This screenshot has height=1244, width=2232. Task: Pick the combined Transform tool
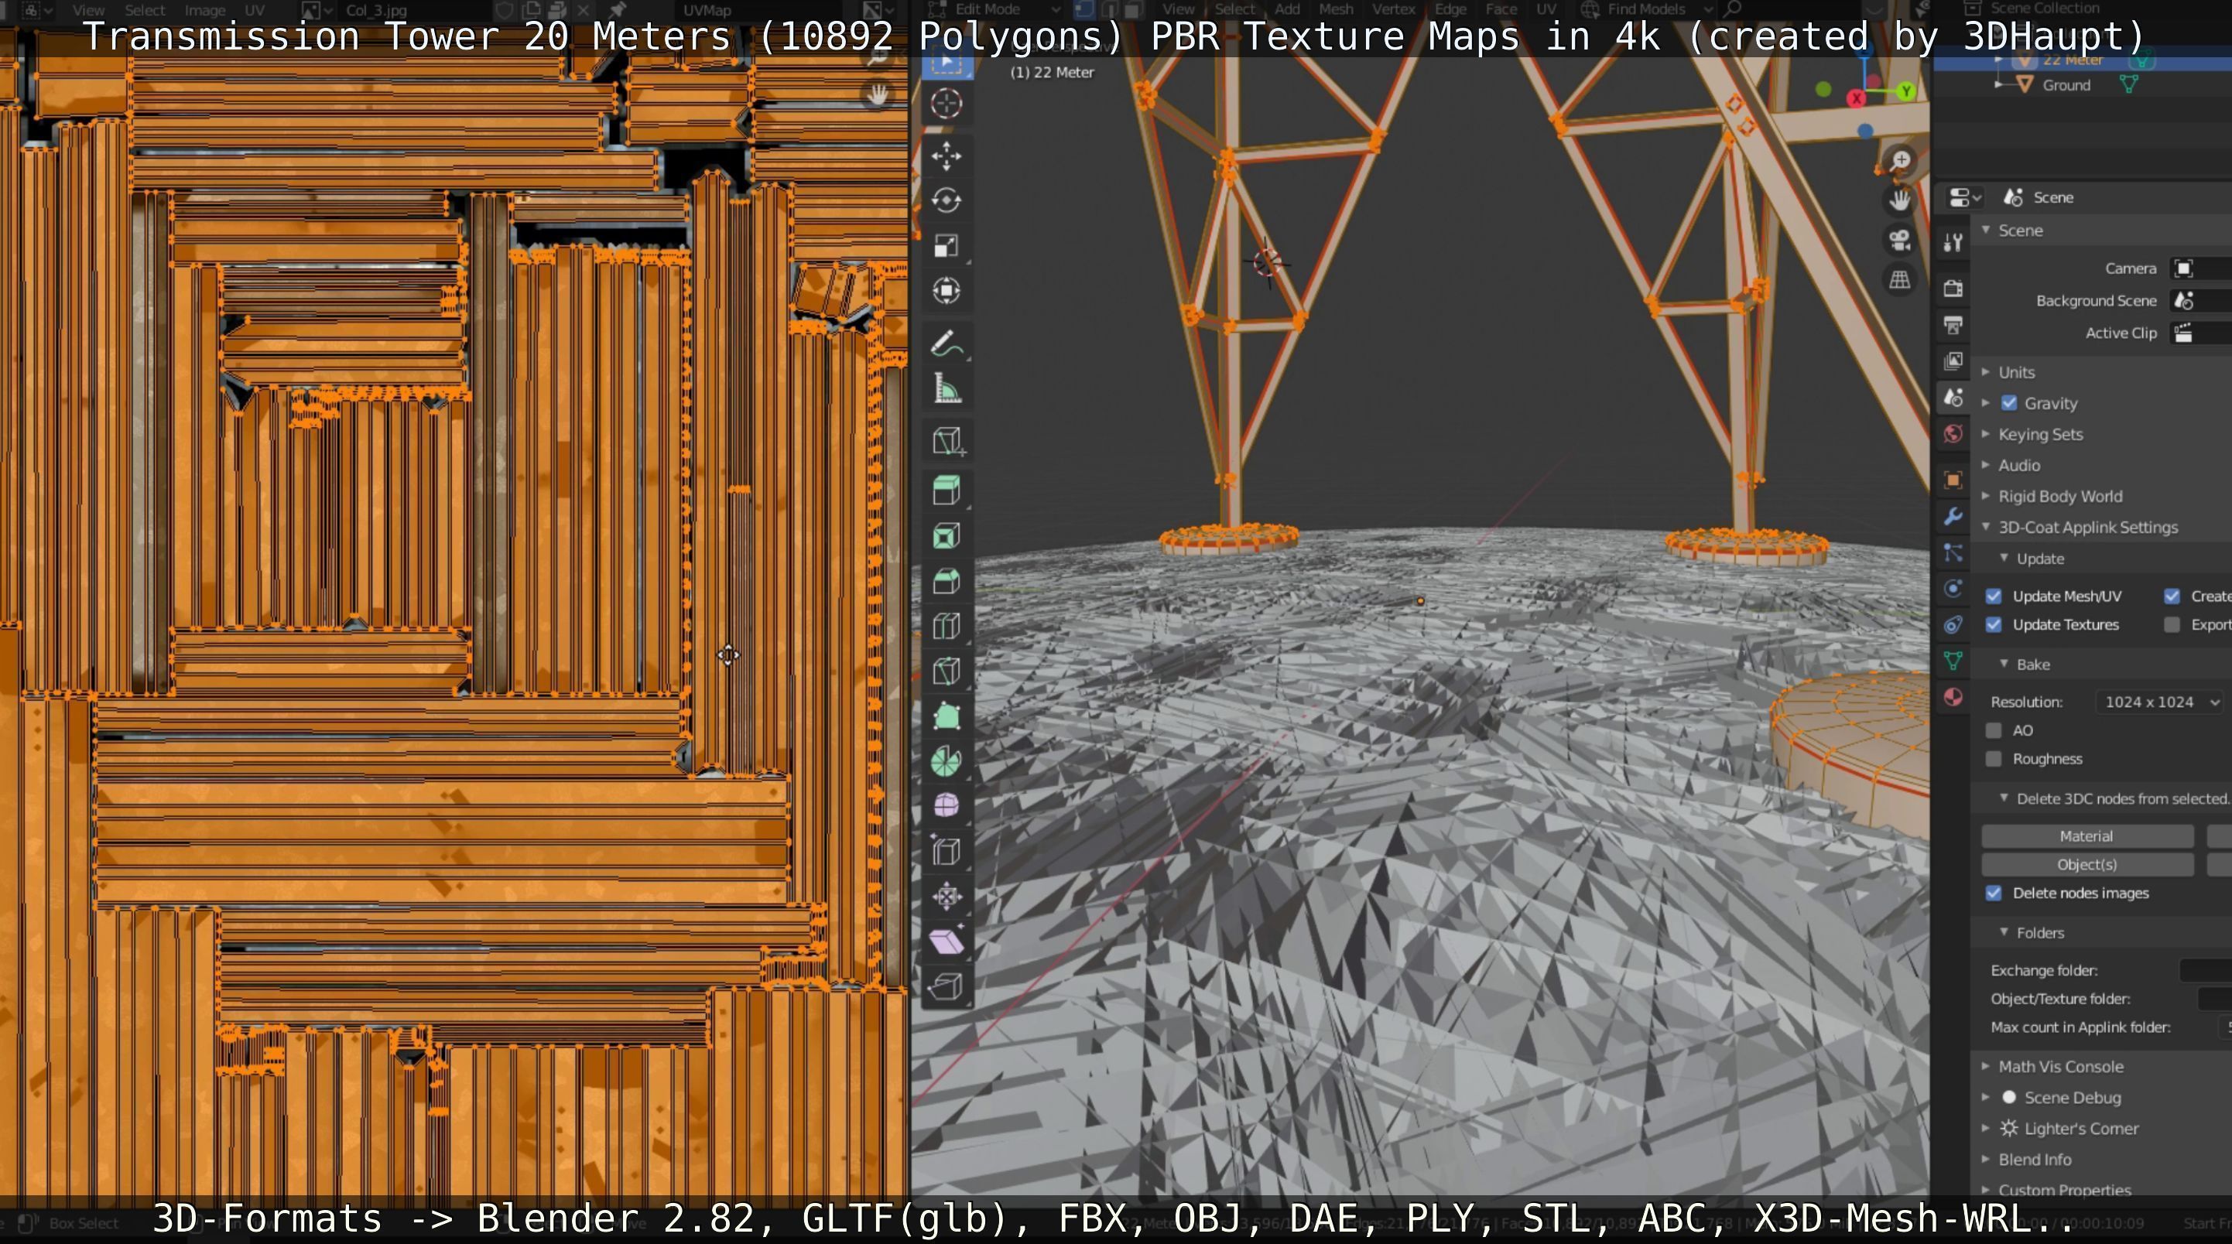pos(947,291)
